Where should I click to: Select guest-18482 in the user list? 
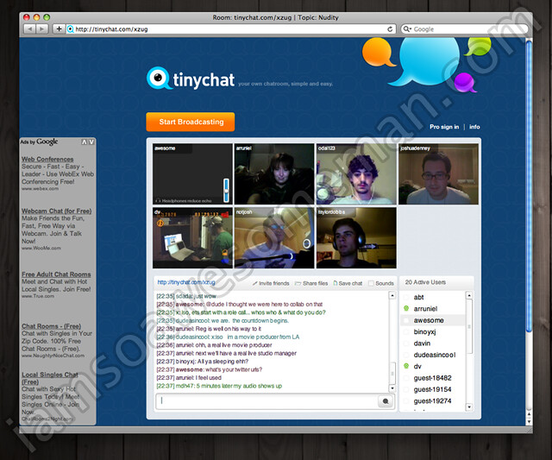432,378
